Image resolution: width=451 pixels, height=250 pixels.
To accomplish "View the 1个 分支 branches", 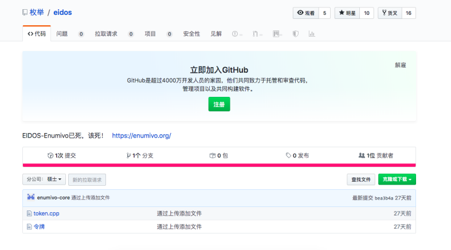I will (x=140, y=155).
